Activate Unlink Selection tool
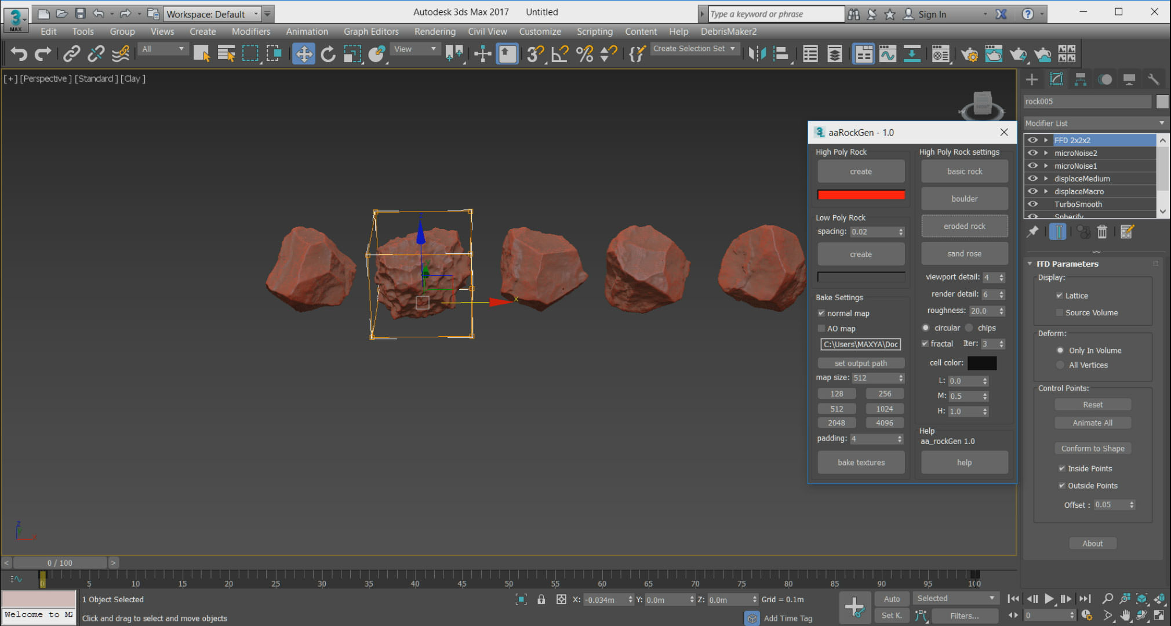The image size is (1171, 626). pos(96,54)
